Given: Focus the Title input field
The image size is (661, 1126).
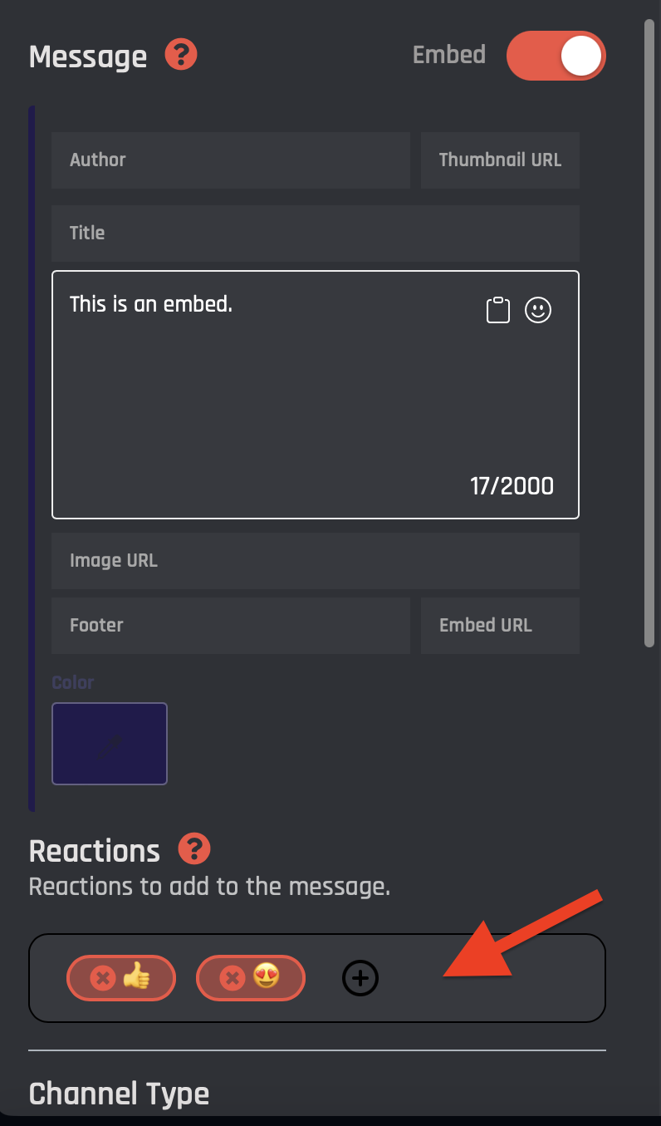Looking at the screenshot, I should coord(316,234).
